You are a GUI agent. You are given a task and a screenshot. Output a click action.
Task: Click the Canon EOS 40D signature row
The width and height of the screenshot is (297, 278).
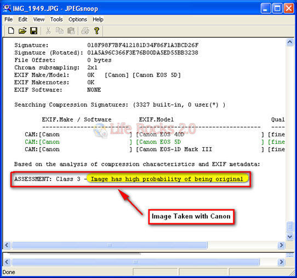pos(155,135)
